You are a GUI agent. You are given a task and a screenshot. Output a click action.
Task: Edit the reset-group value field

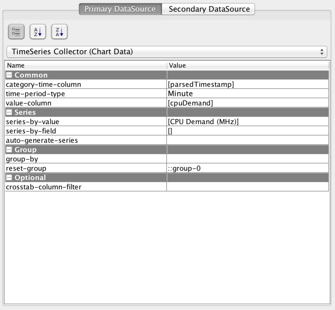[247, 168]
